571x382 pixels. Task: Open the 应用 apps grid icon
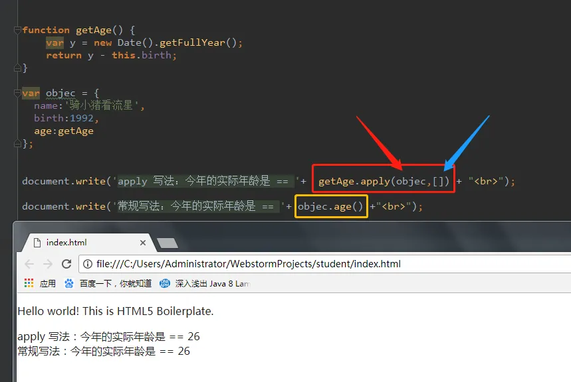pos(29,283)
